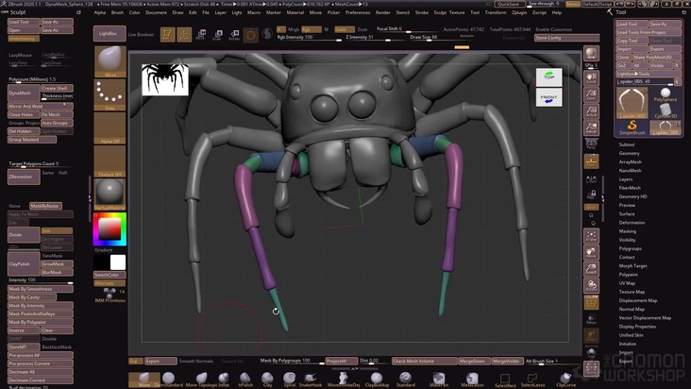Pick the hPolish brush
Image resolution: width=691 pixels, height=389 pixels.
coord(245,380)
